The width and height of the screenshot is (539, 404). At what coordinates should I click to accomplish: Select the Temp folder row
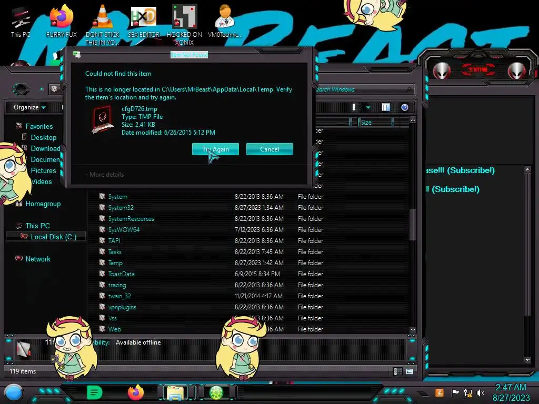pyautogui.click(x=211, y=263)
